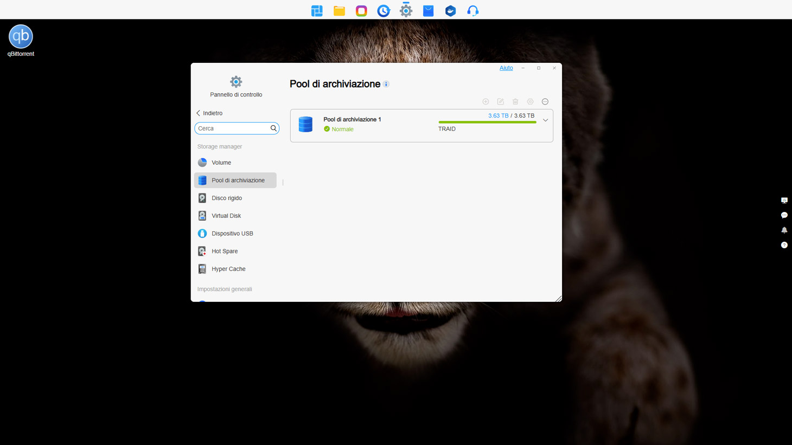Screen dimensions: 792x445
Task: Click the storage pool settings gear icon
Action: tap(530, 102)
